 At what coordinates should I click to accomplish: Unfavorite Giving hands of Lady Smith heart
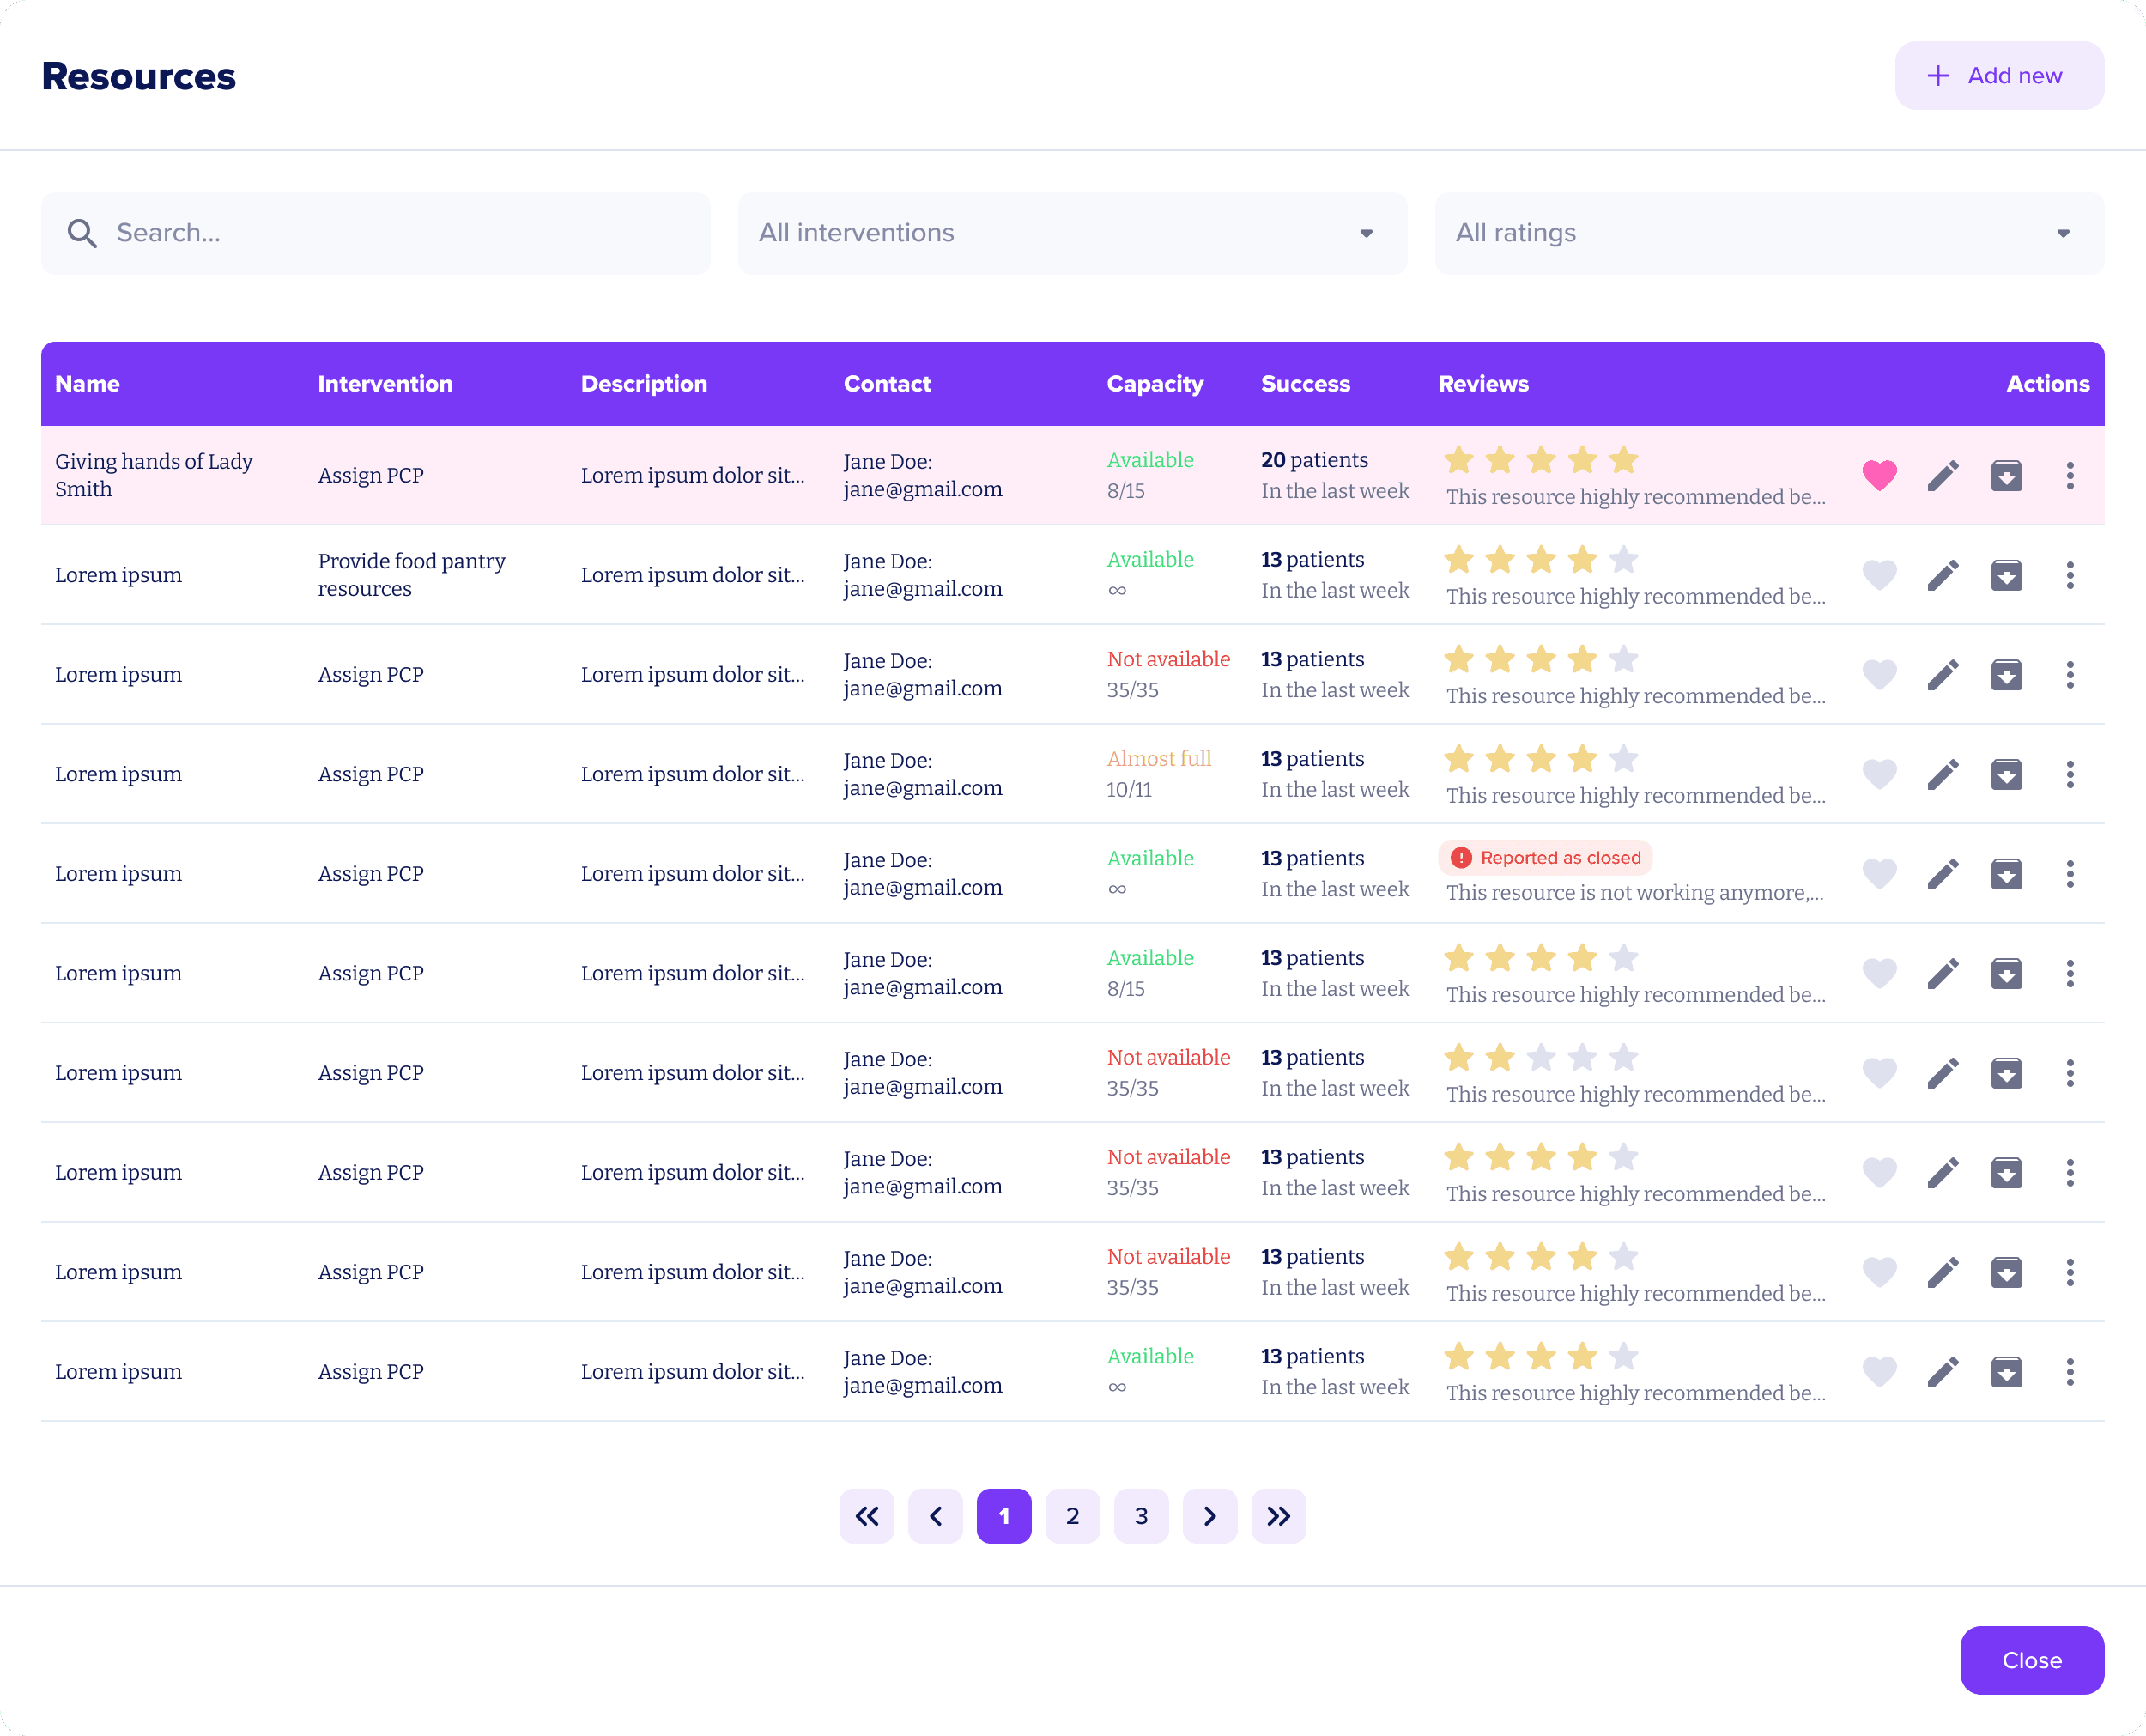(x=1879, y=475)
